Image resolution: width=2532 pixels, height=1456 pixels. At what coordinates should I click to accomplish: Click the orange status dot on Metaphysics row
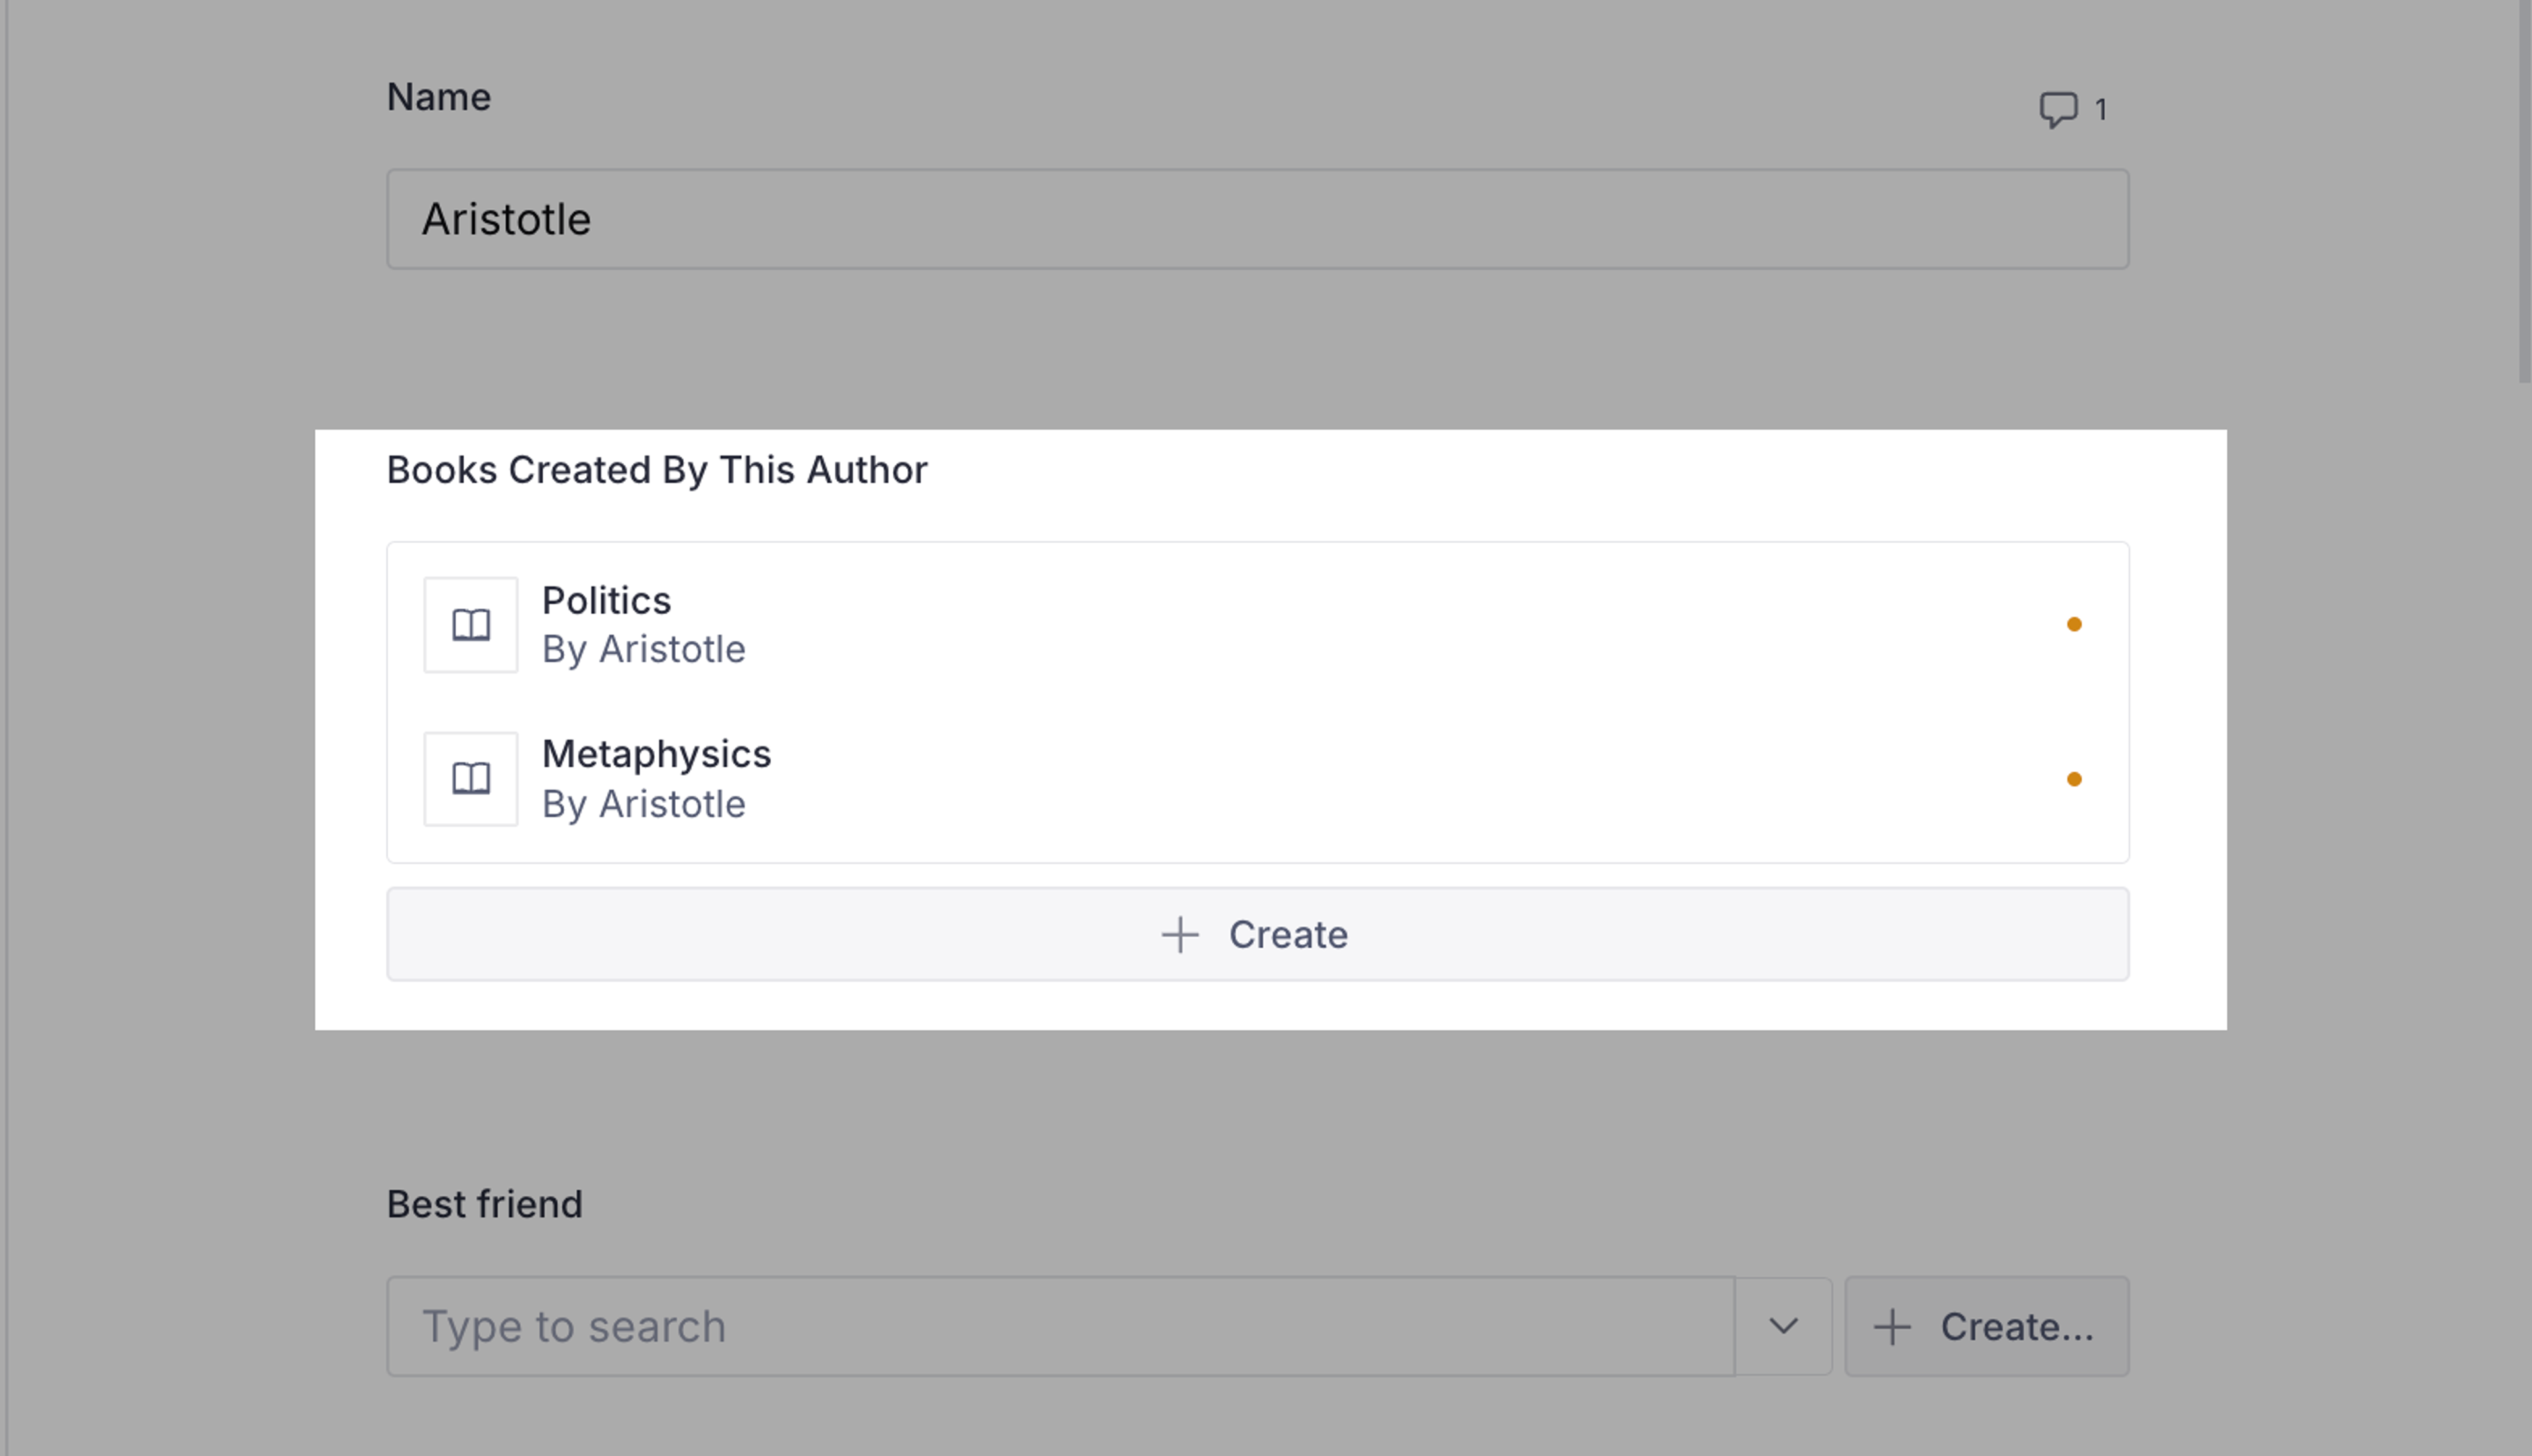pyautogui.click(x=2074, y=779)
